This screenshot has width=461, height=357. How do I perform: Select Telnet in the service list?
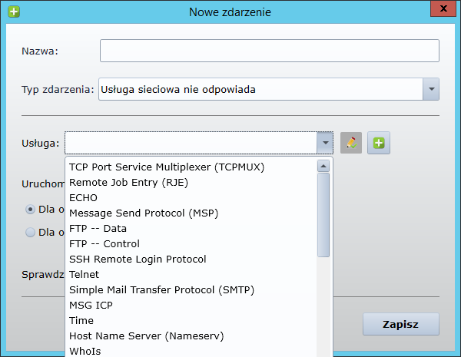point(84,274)
